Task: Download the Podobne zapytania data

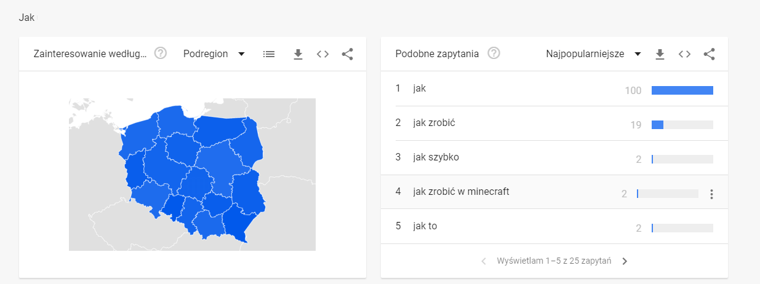Action: 660,54
